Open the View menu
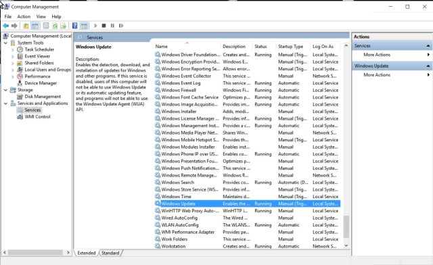The image size is (433, 265). (x=41, y=16)
